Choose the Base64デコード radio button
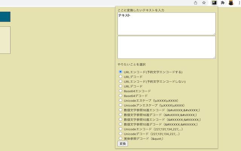This screenshot has height=151, width=241. point(120,96)
